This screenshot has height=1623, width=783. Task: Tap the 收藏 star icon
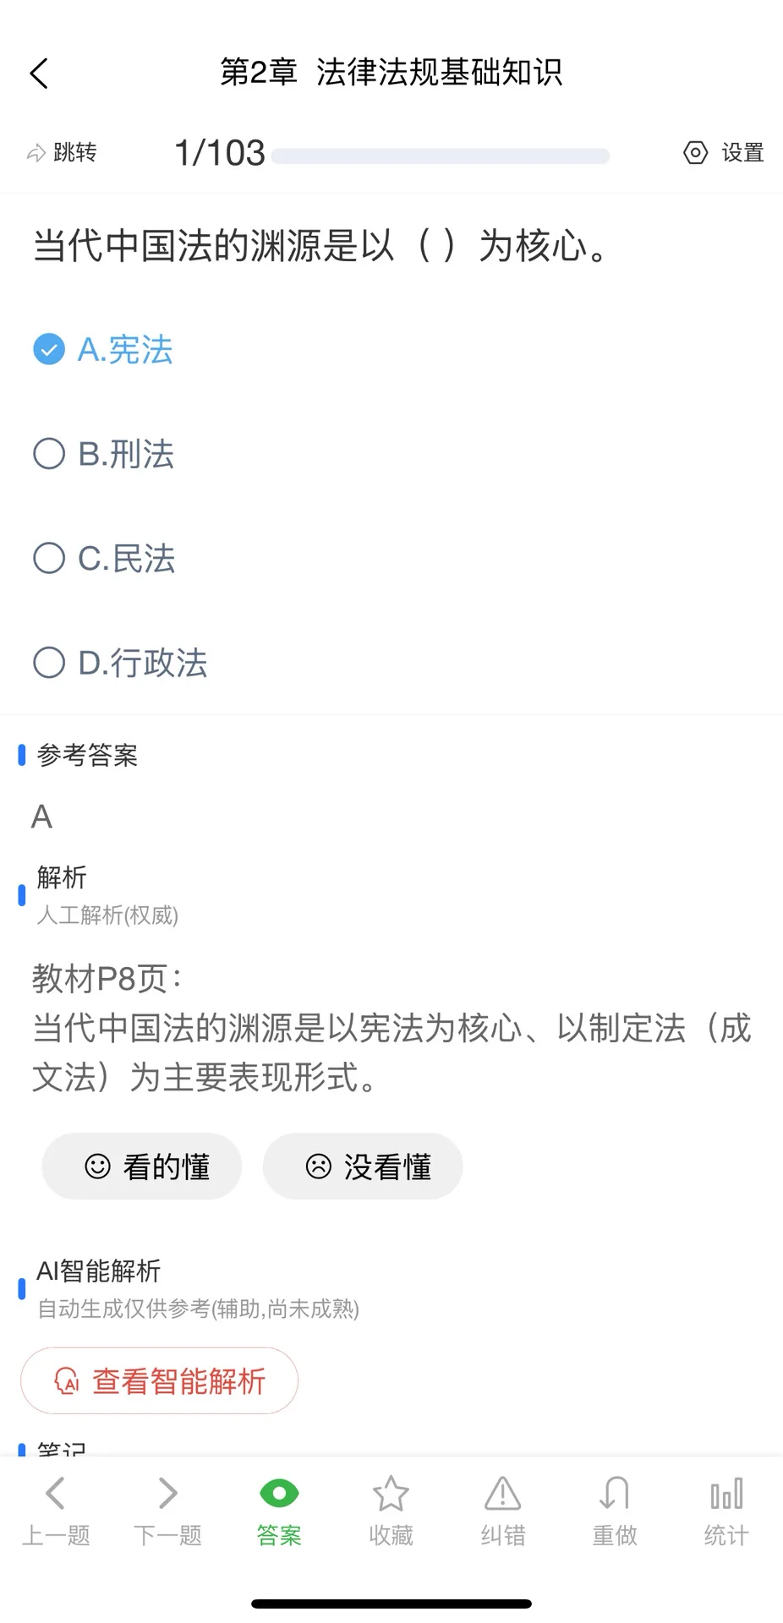pos(391,1494)
